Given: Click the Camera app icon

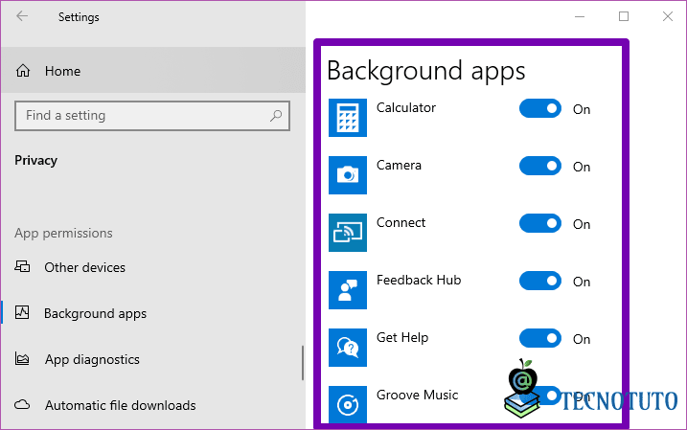Looking at the screenshot, I should (x=348, y=174).
